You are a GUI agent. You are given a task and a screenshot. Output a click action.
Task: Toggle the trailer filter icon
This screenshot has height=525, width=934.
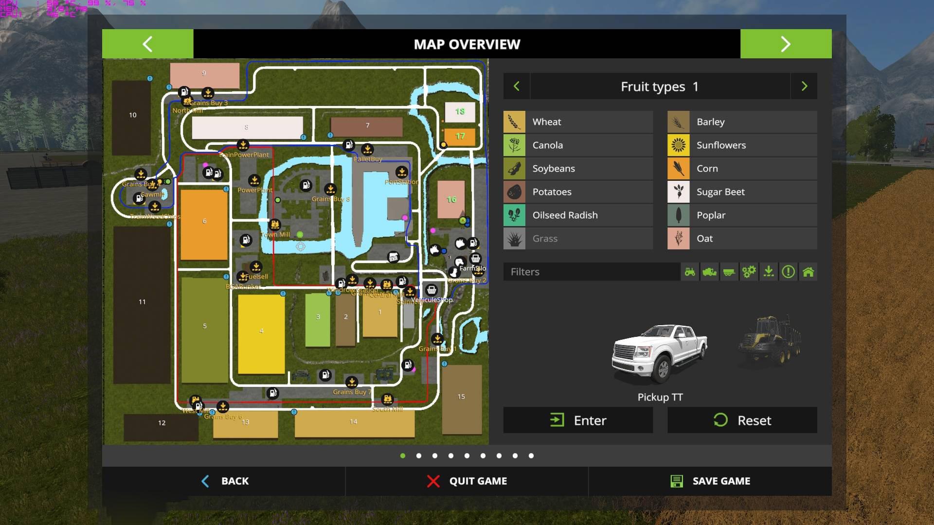click(x=729, y=272)
